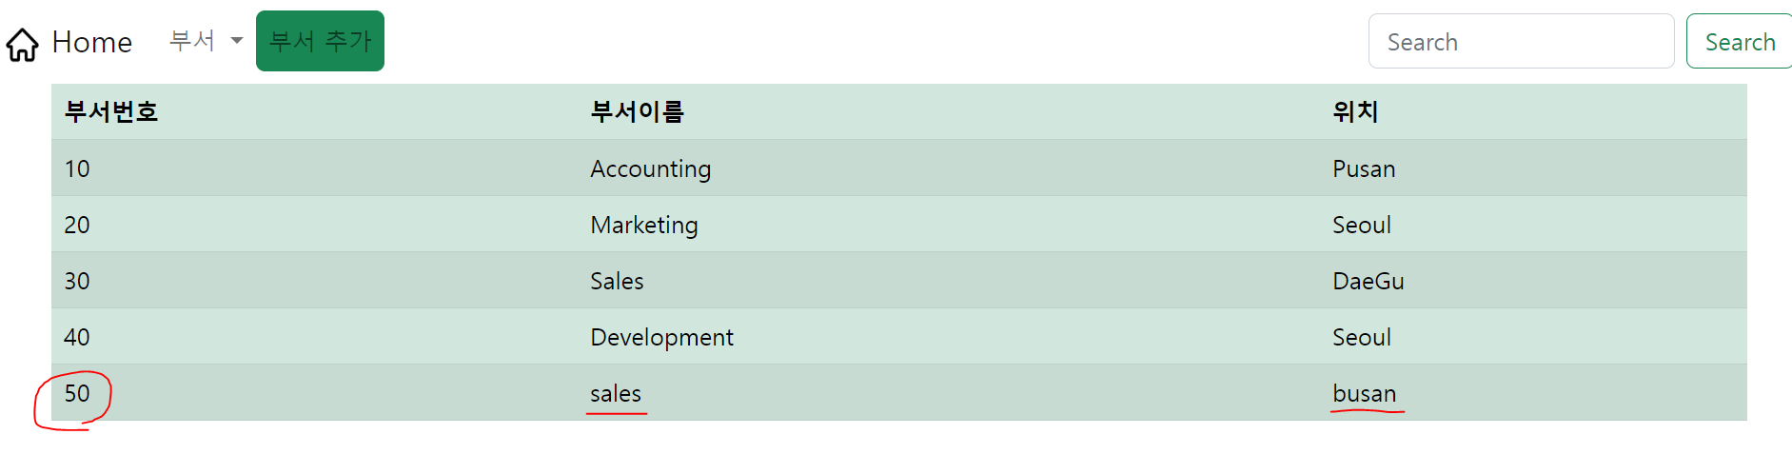The image size is (1792, 454).
Task: Click the Home house icon
Action: [22, 44]
